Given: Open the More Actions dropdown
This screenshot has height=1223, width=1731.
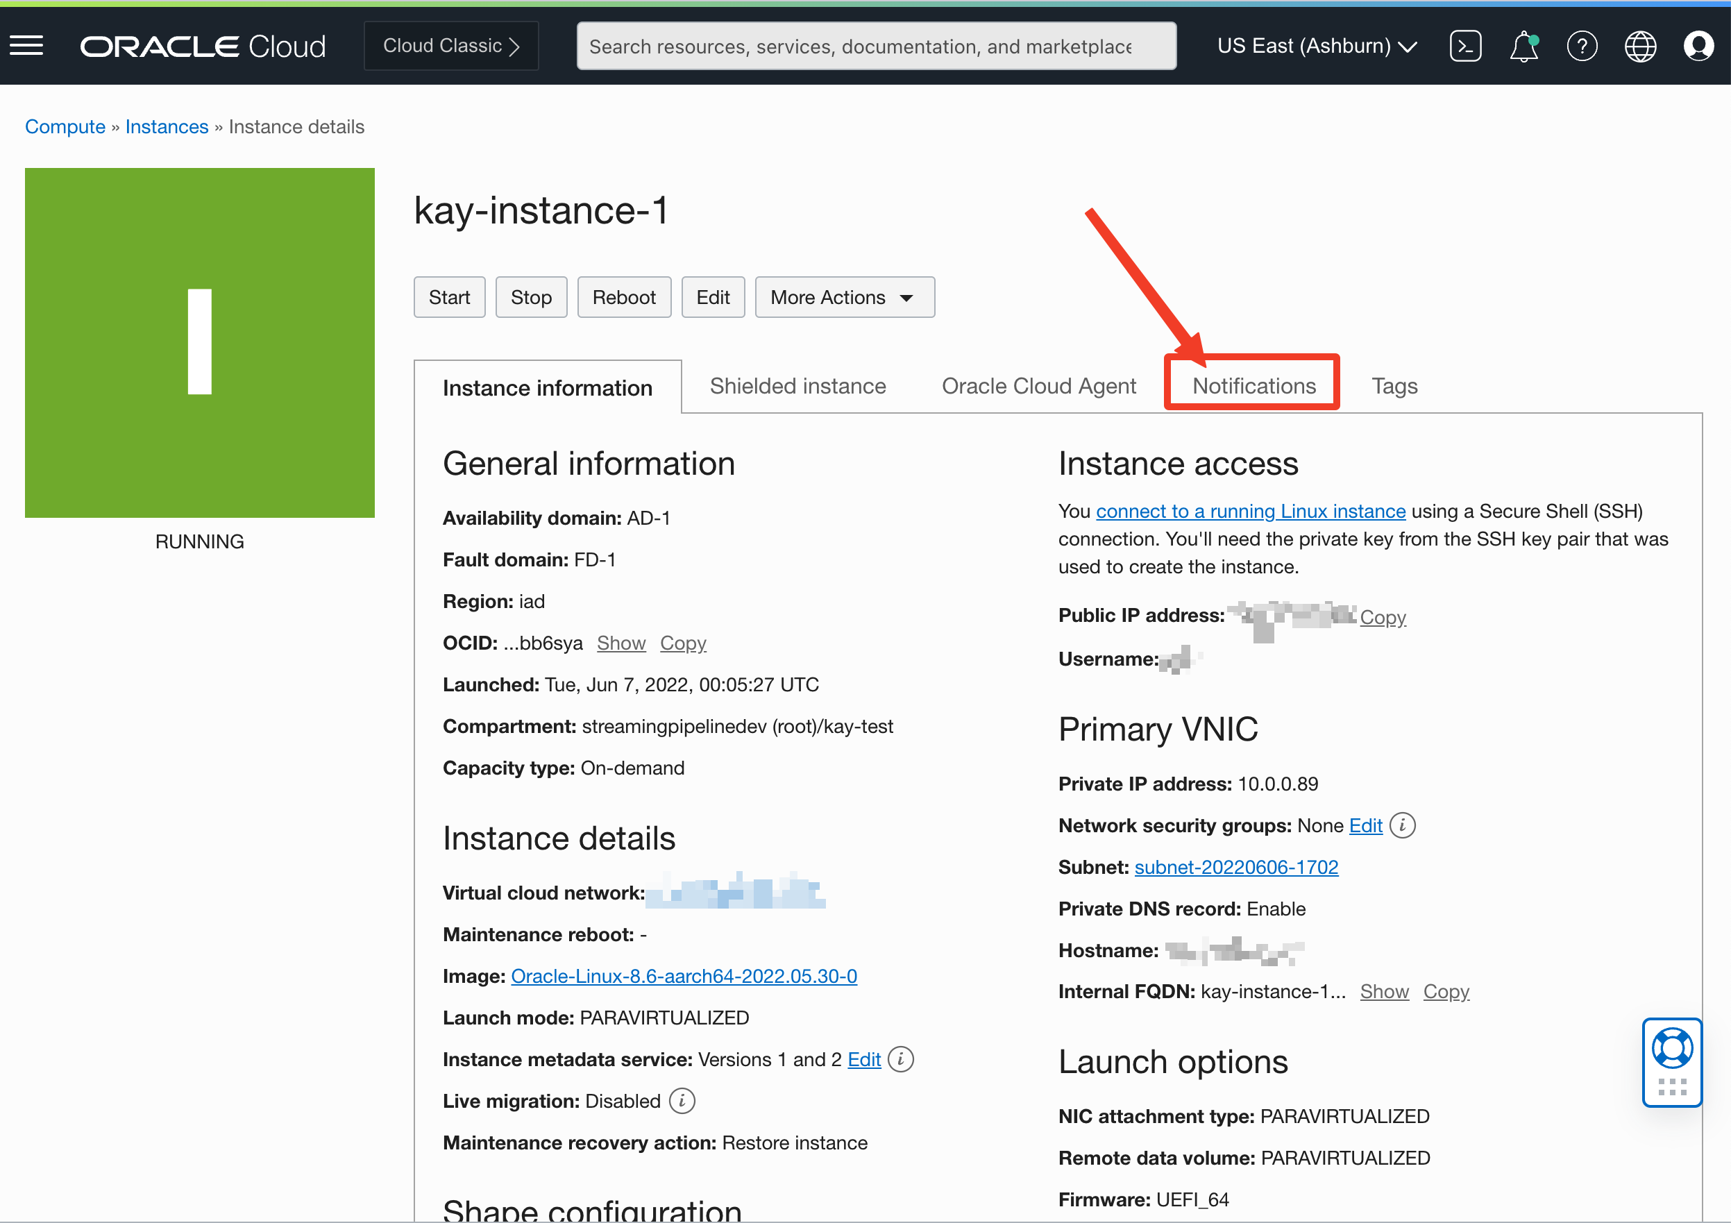Looking at the screenshot, I should pyautogui.click(x=843, y=296).
